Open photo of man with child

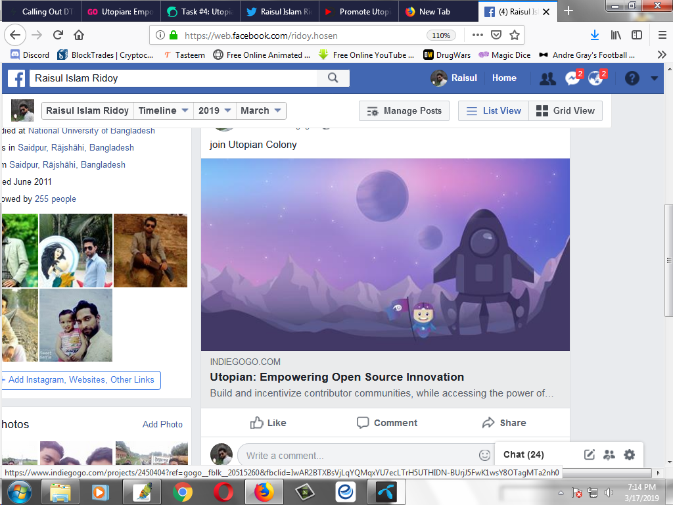click(x=76, y=325)
